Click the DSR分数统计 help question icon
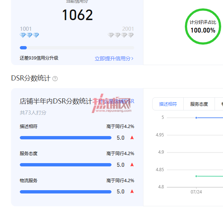 [55, 79]
